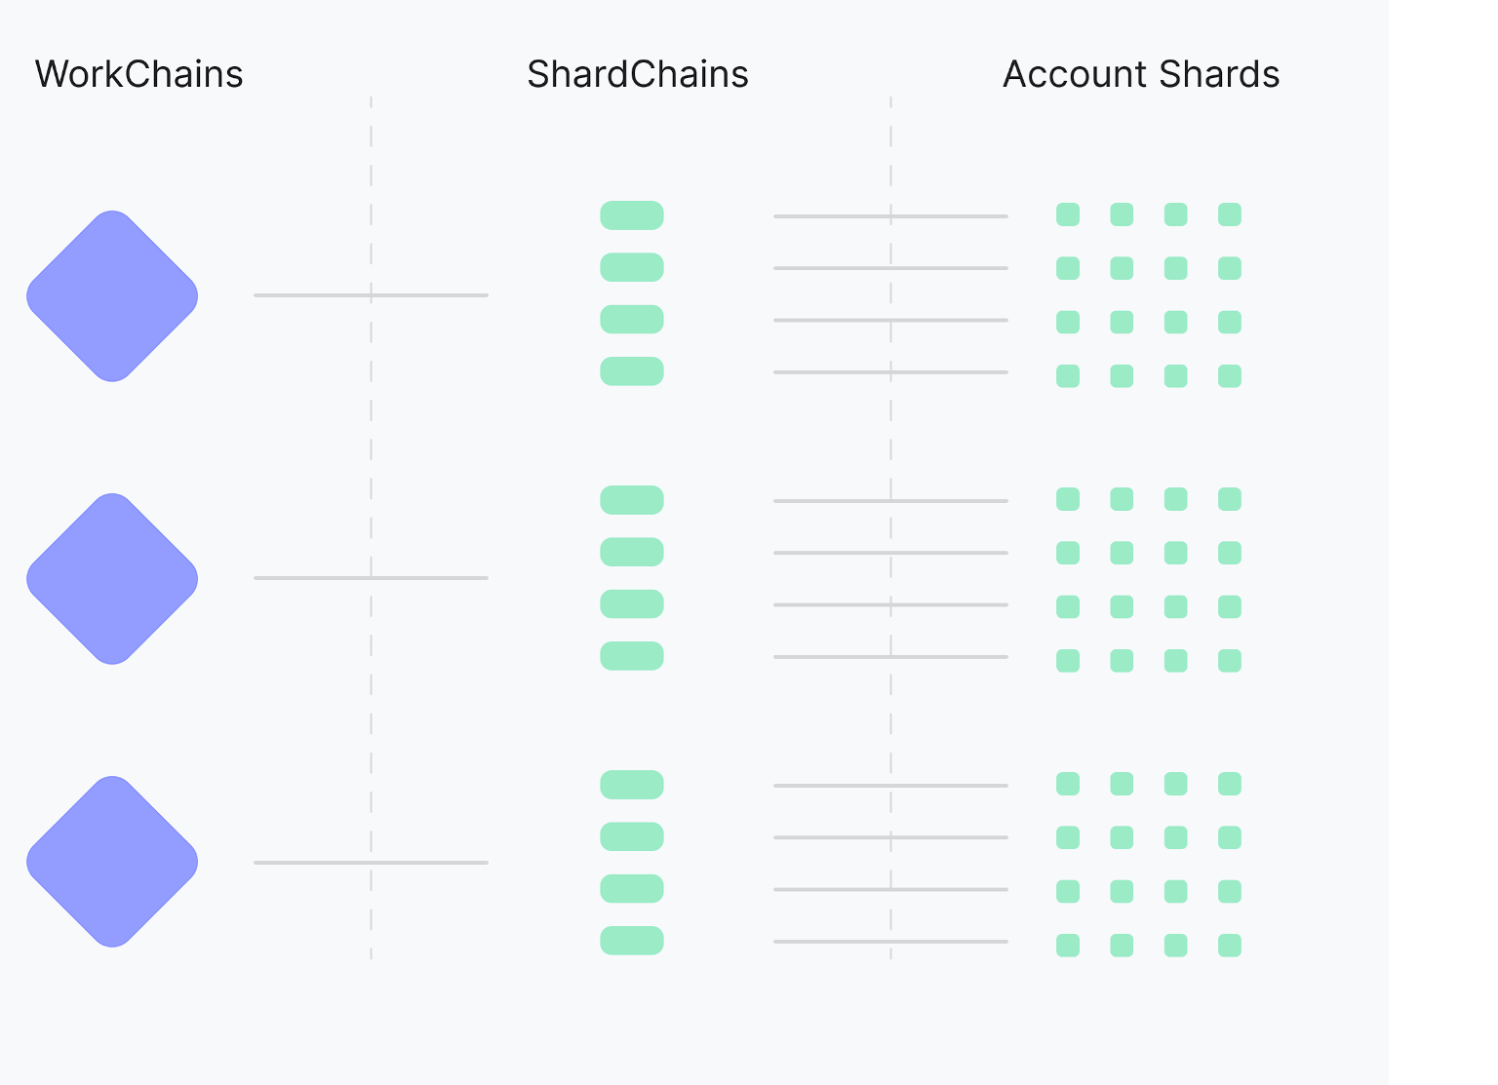The height and width of the screenshot is (1085, 1498).
Task: Select the first green pill in top ShardChain group
Action: pos(632,215)
